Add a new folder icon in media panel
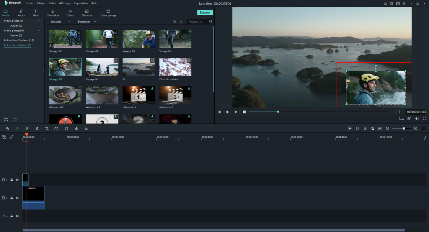The height and width of the screenshot is (232, 429). [6, 120]
